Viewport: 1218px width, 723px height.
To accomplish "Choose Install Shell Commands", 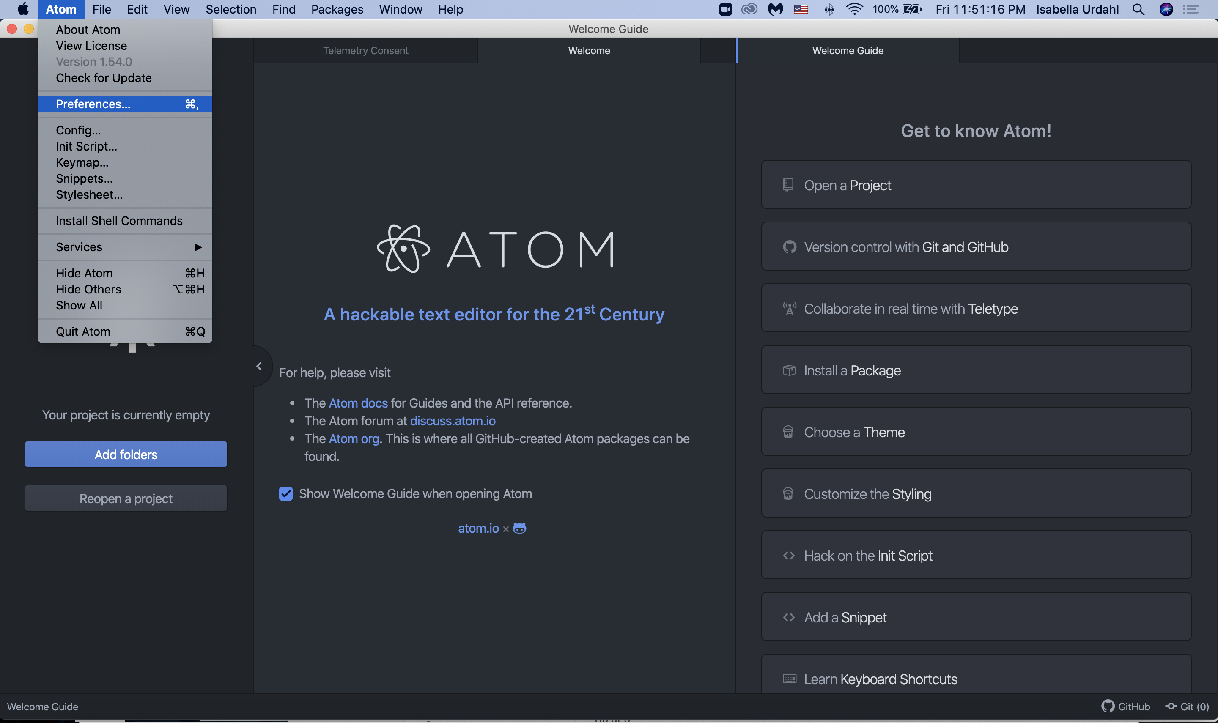I will click(125, 221).
